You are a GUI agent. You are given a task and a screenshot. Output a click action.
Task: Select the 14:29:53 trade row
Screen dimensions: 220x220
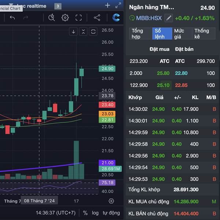pos(172,179)
